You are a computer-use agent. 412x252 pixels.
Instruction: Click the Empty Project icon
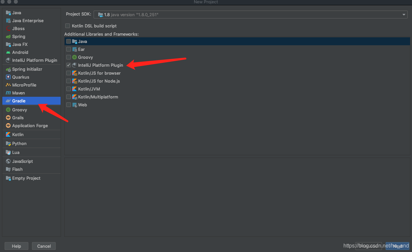coord(8,178)
